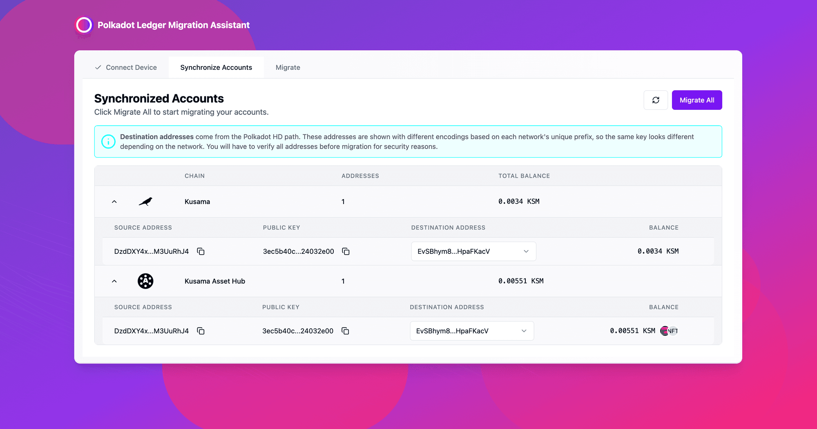Click the total balance 0.0034 KSM
The height and width of the screenshot is (429, 817).
519,202
